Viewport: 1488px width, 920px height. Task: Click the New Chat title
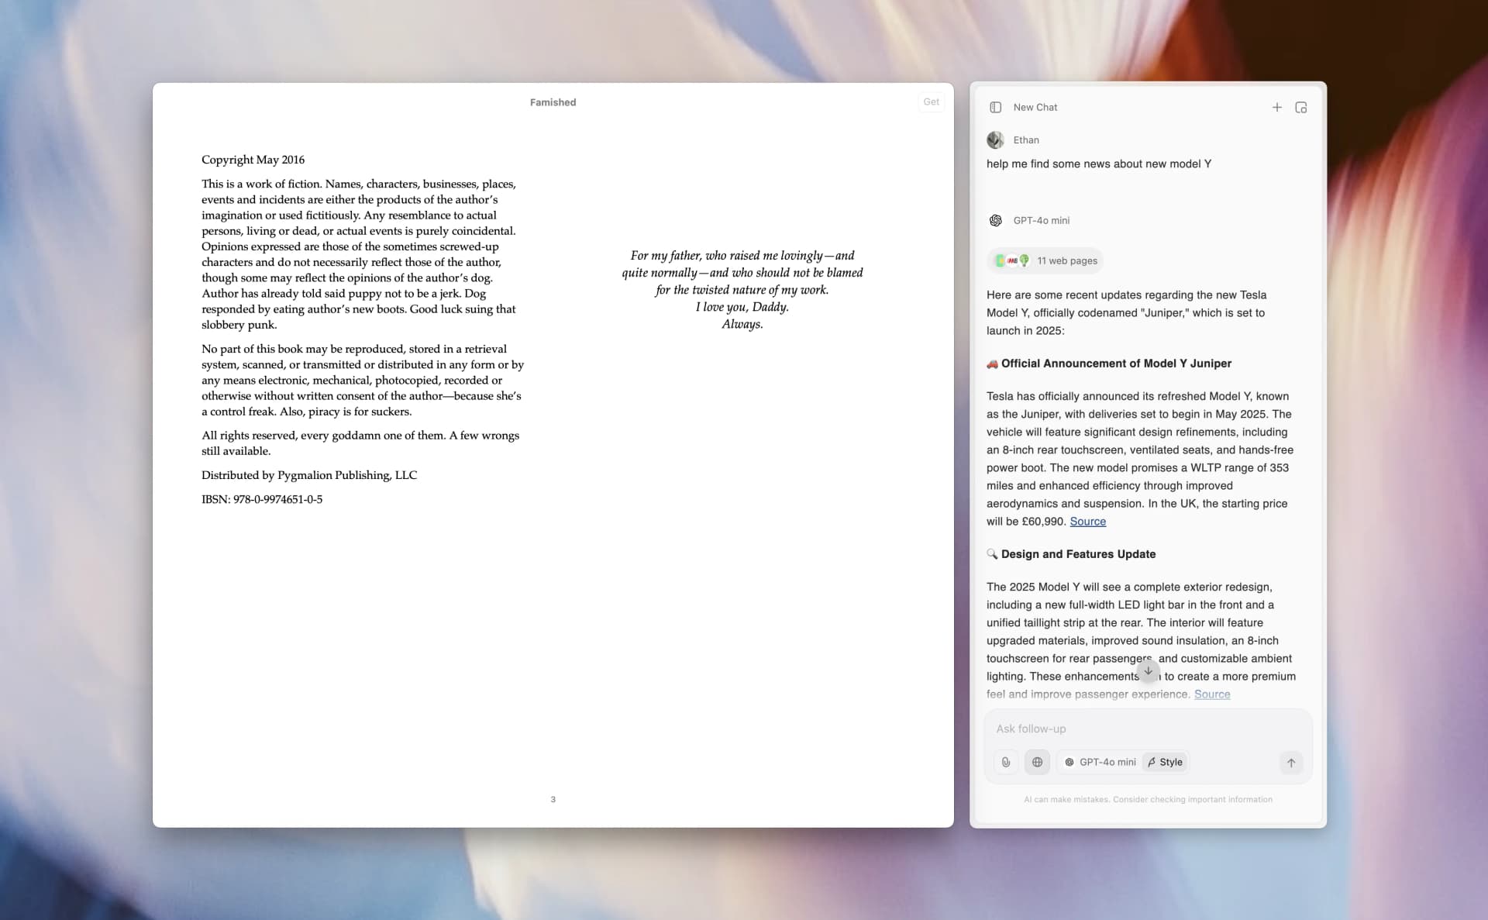click(x=1035, y=107)
